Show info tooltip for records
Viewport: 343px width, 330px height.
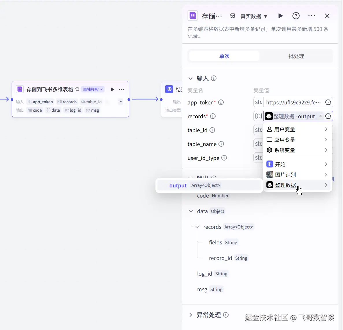[x=213, y=116]
